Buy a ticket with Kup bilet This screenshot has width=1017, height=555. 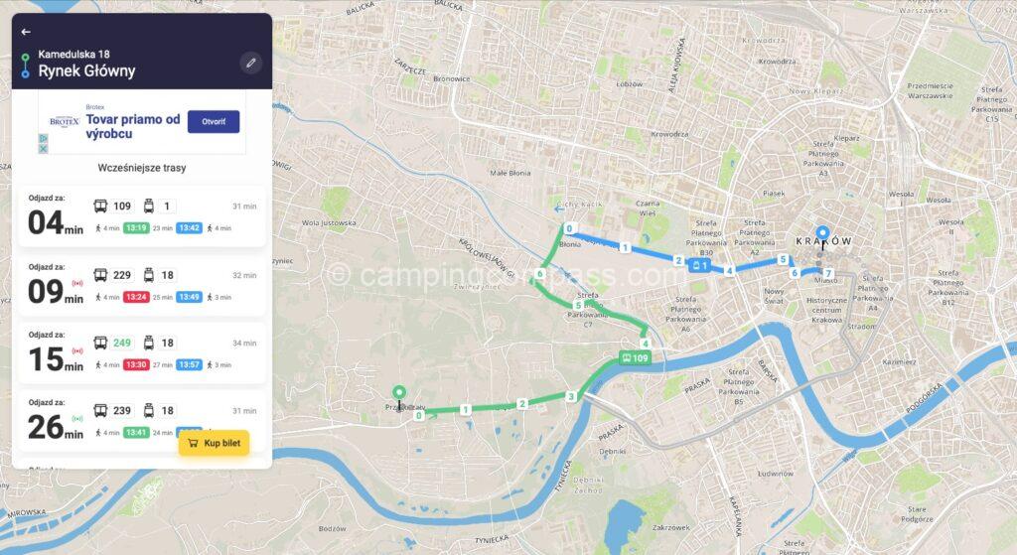point(215,443)
